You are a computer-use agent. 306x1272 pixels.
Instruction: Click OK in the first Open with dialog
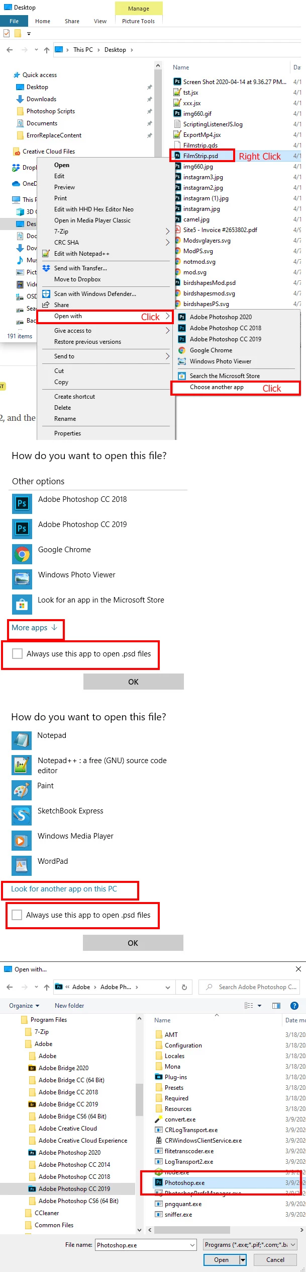[133, 682]
